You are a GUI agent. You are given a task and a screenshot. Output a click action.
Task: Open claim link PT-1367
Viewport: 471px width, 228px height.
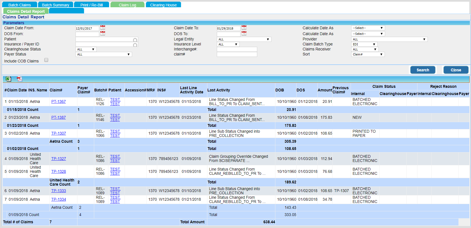pyautogui.click(x=59, y=101)
